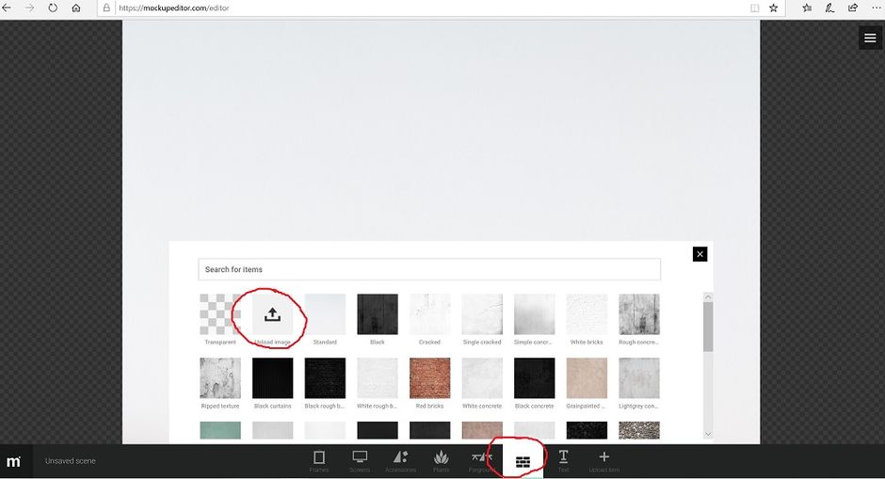This screenshot has height=479, width=885.
Task: Click the Upload item plus icon
Action: (x=603, y=457)
